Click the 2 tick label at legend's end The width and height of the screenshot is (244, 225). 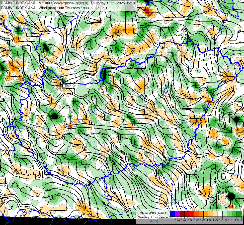pyautogui.click(x=241, y=220)
